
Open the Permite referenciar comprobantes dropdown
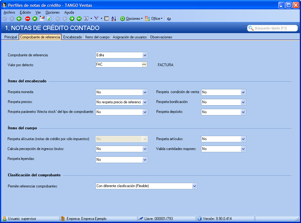[x=194, y=186]
